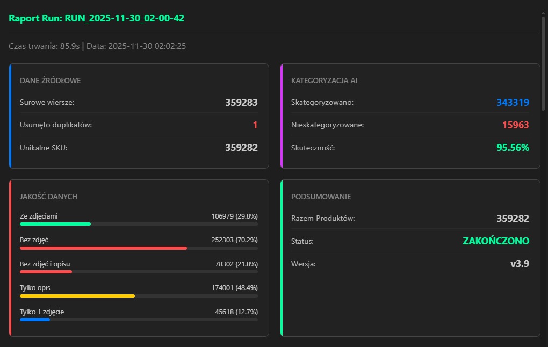Click the report title RUN_2025-11-30_02-00-42
This screenshot has height=347, width=548.
97,18
